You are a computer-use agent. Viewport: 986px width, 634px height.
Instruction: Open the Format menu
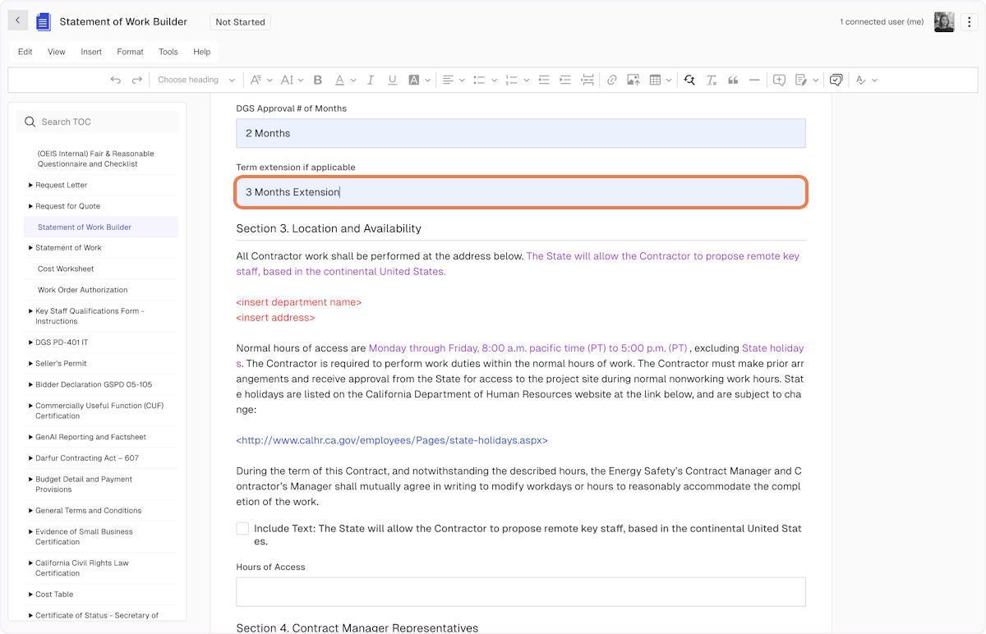click(x=130, y=52)
